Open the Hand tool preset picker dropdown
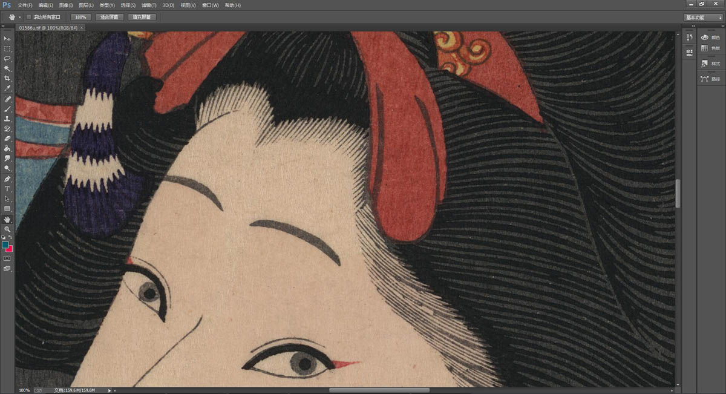Screen dimensions: 726x394 [20, 17]
